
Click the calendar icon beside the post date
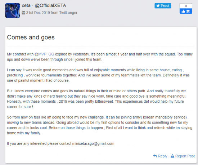23,13
